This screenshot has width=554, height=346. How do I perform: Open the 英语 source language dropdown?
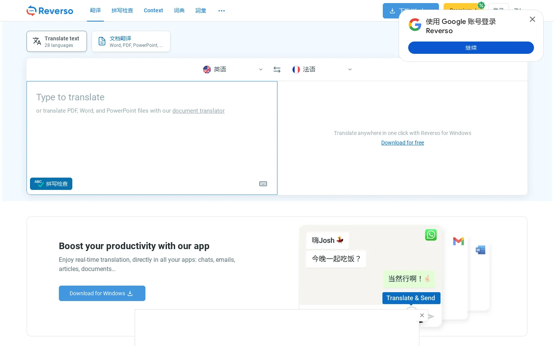[233, 70]
